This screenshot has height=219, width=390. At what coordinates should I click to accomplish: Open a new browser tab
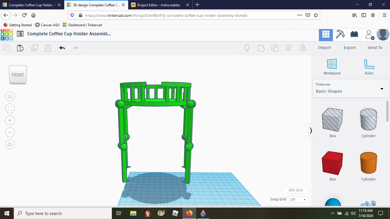(197, 5)
